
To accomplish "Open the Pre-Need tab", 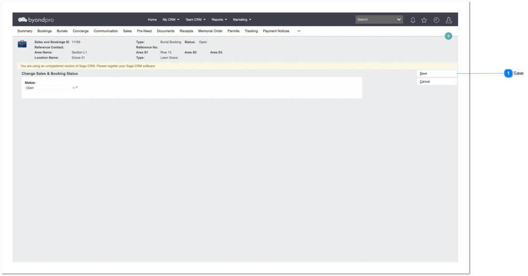I will tap(144, 31).
